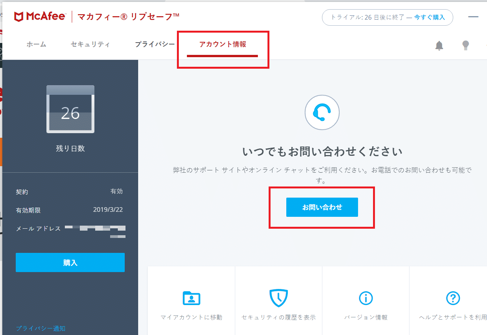
Task: Click the help question mark icon
Action: pyautogui.click(x=453, y=298)
